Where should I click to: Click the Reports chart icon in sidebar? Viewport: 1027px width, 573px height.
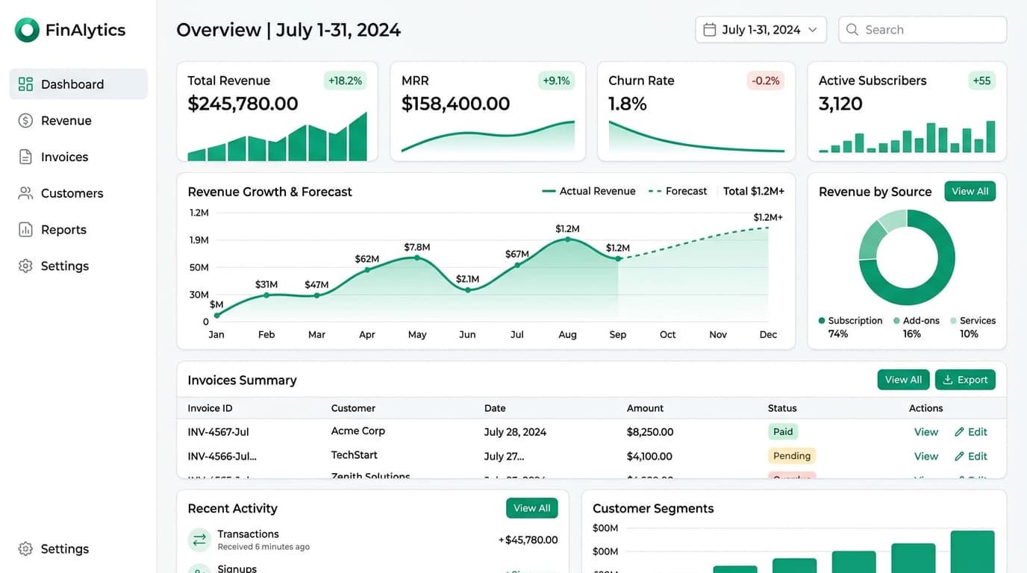coord(25,230)
